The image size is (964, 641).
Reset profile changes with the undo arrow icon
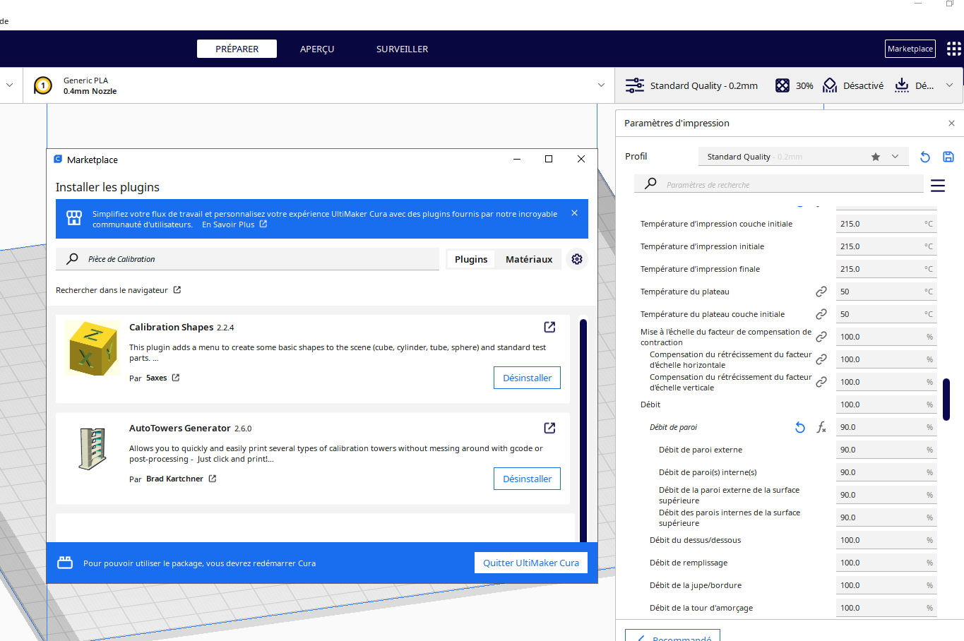[x=925, y=157]
